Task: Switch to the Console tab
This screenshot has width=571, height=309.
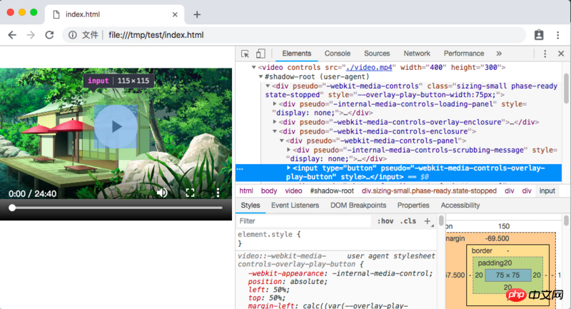Action: point(337,54)
